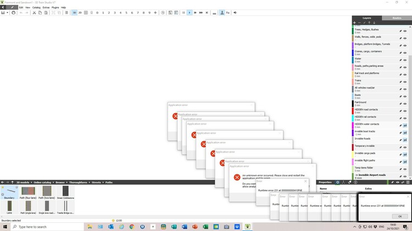
Task: Click the Paste icon in the toolbar
Action: pyautogui.click(x=46, y=13)
